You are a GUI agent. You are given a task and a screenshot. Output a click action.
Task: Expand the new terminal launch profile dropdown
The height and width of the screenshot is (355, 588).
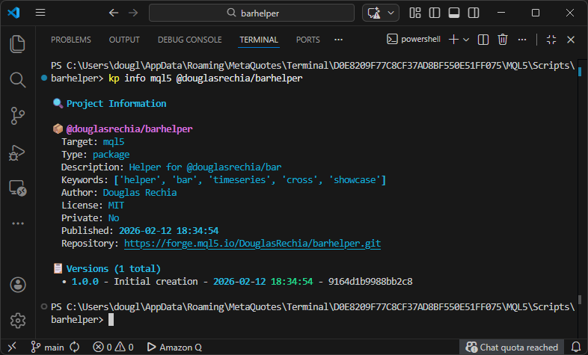(x=466, y=40)
